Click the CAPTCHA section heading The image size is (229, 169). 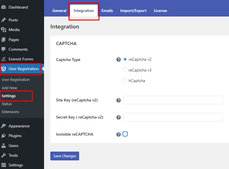pyautogui.click(x=66, y=44)
